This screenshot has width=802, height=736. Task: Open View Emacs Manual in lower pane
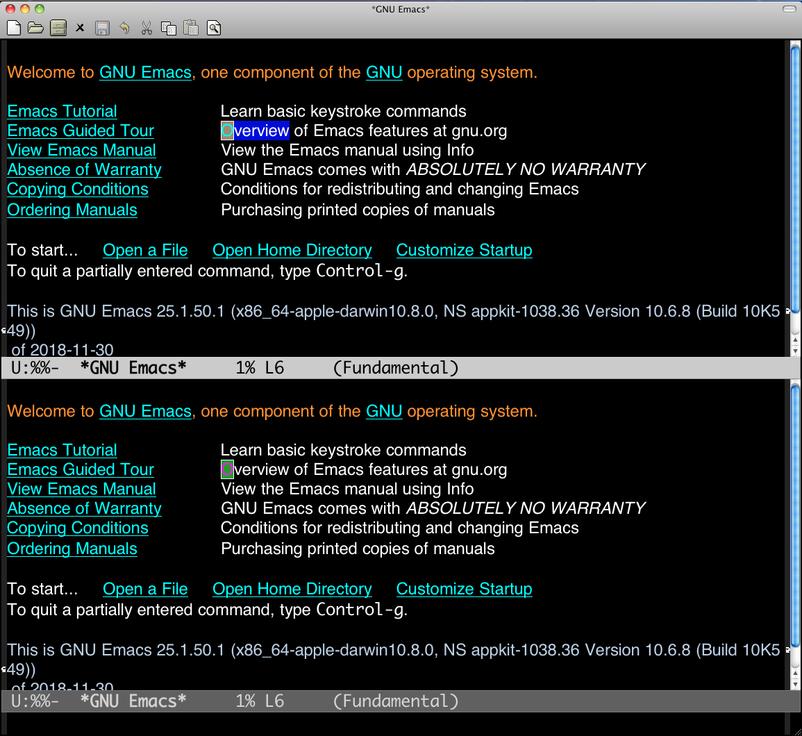click(81, 490)
